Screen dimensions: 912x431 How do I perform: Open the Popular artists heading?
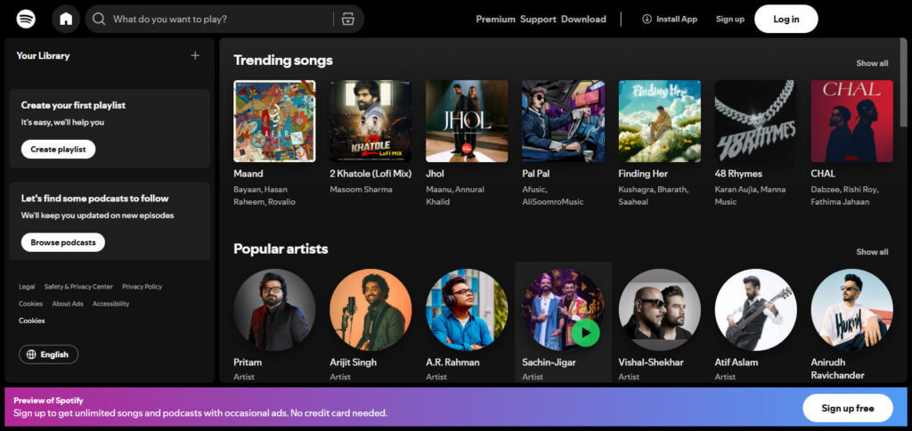(281, 249)
